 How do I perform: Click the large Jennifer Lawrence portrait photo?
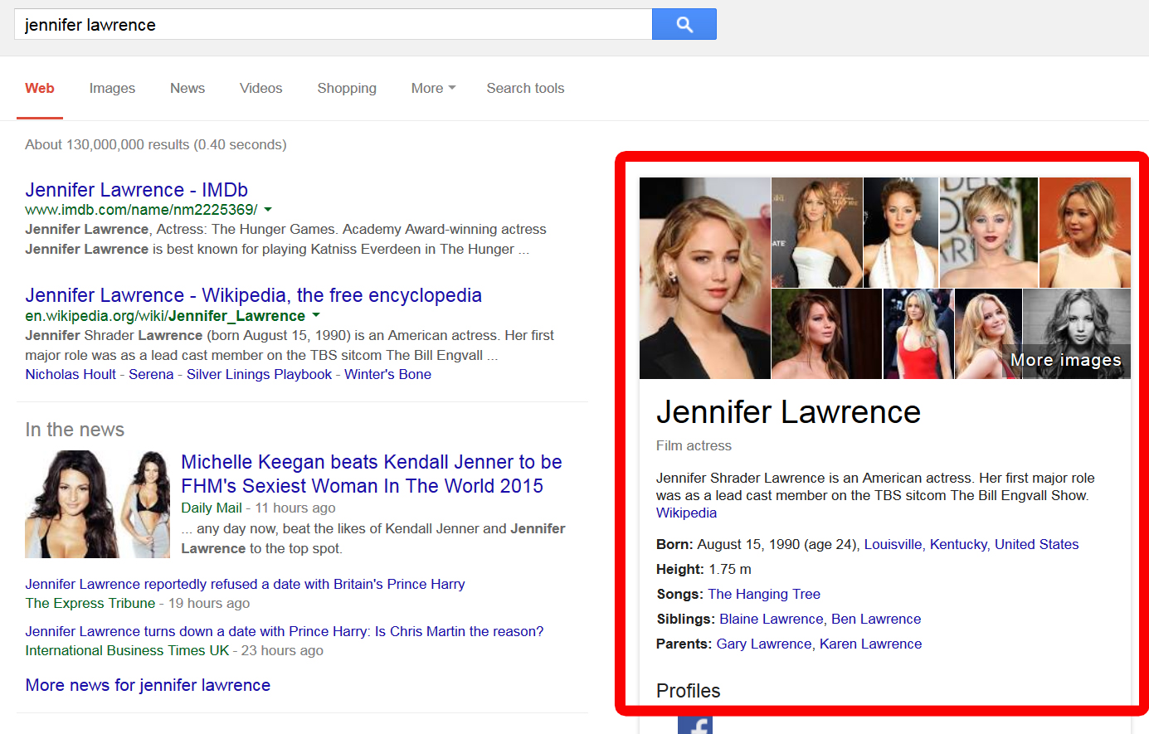(705, 278)
